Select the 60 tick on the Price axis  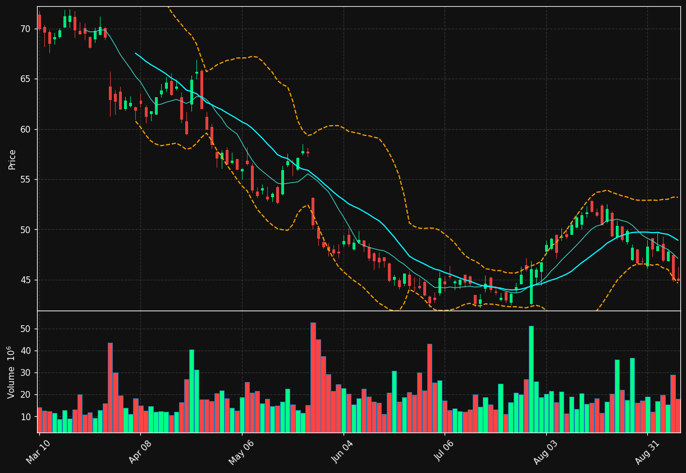click(26, 129)
